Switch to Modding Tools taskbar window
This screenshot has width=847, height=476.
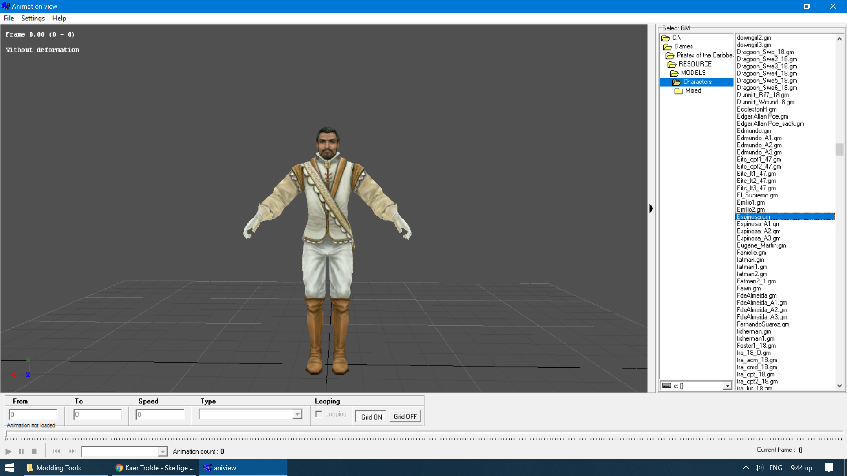65,468
